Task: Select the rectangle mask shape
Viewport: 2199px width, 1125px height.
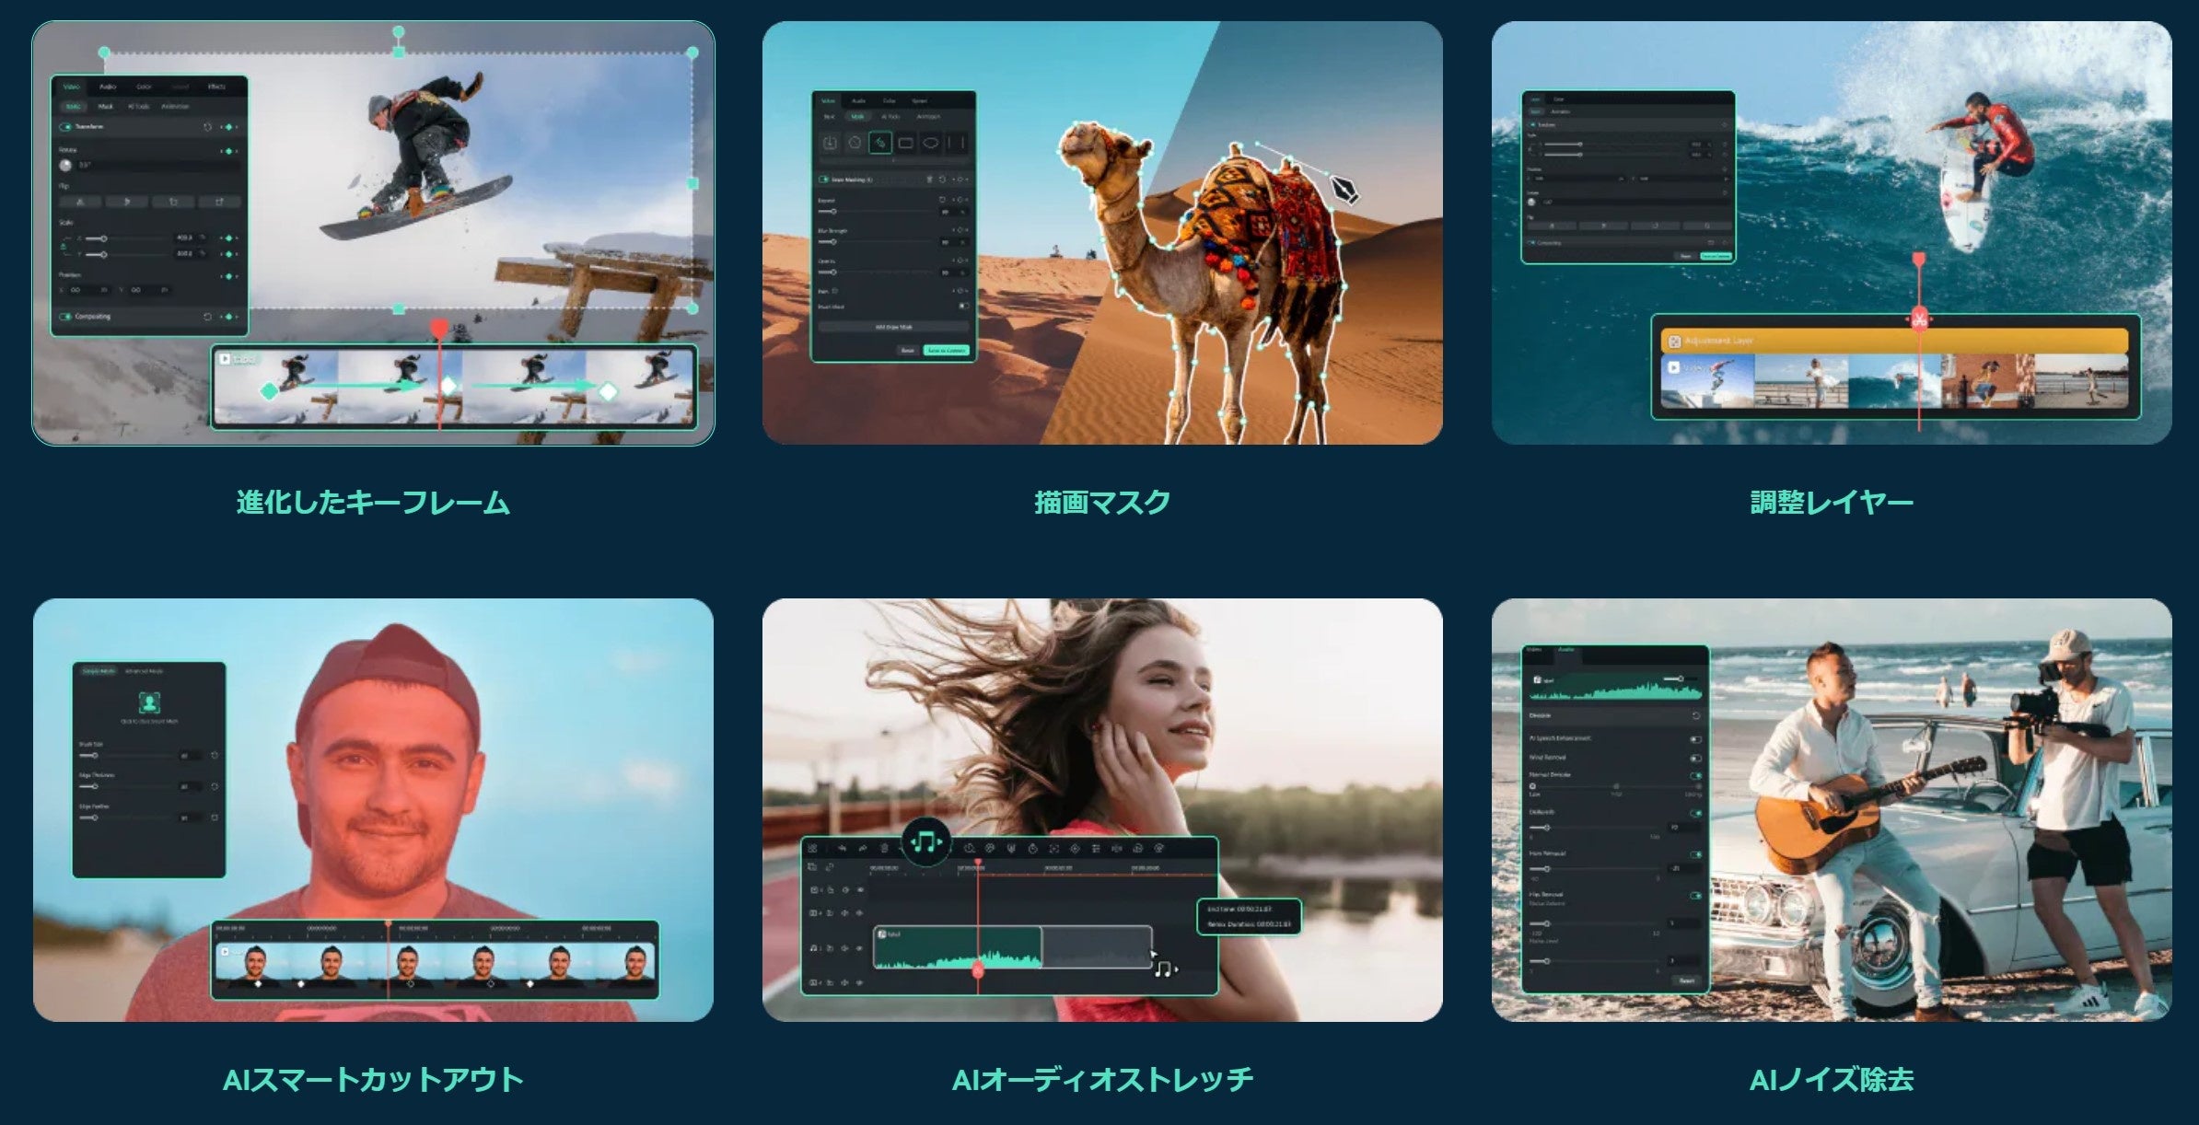Action: pyautogui.click(x=905, y=143)
